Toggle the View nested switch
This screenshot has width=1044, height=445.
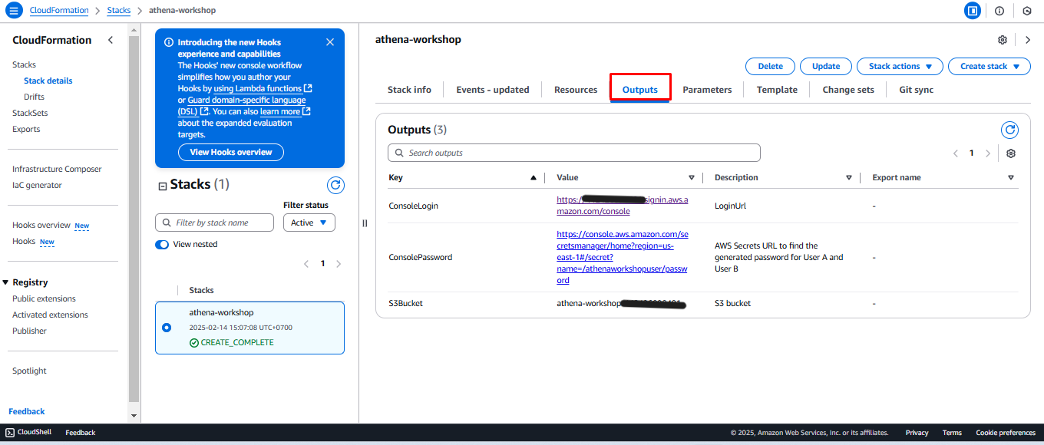pos(162,245)
